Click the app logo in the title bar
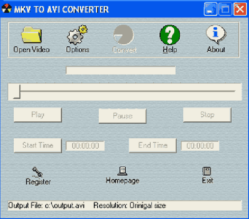The height and width of the screenshot is (219, 249). coord(7,9)
